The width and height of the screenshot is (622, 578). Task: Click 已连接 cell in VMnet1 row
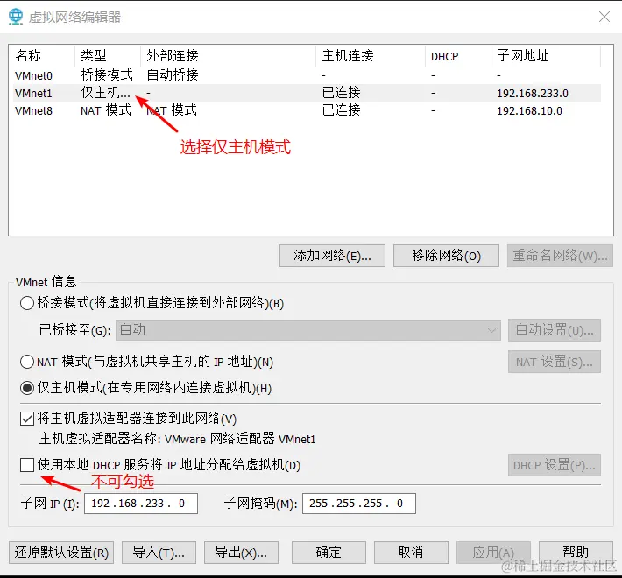tap(341, 93)
